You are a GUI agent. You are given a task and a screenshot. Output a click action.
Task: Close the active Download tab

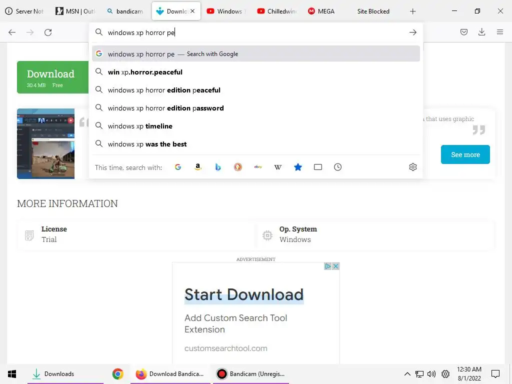(192, 11)
